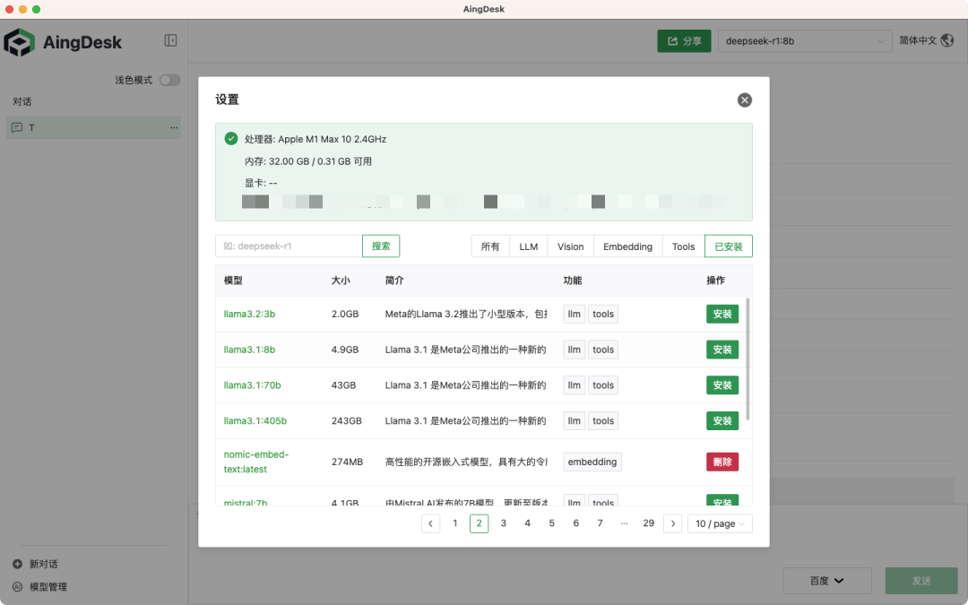
Task: Open the llama3.2:3b model link
Action: (x=249, y=314)
